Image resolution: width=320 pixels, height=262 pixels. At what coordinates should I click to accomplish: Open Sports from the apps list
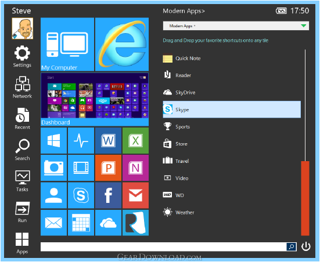pyautogui.click(x=232, y=127)
